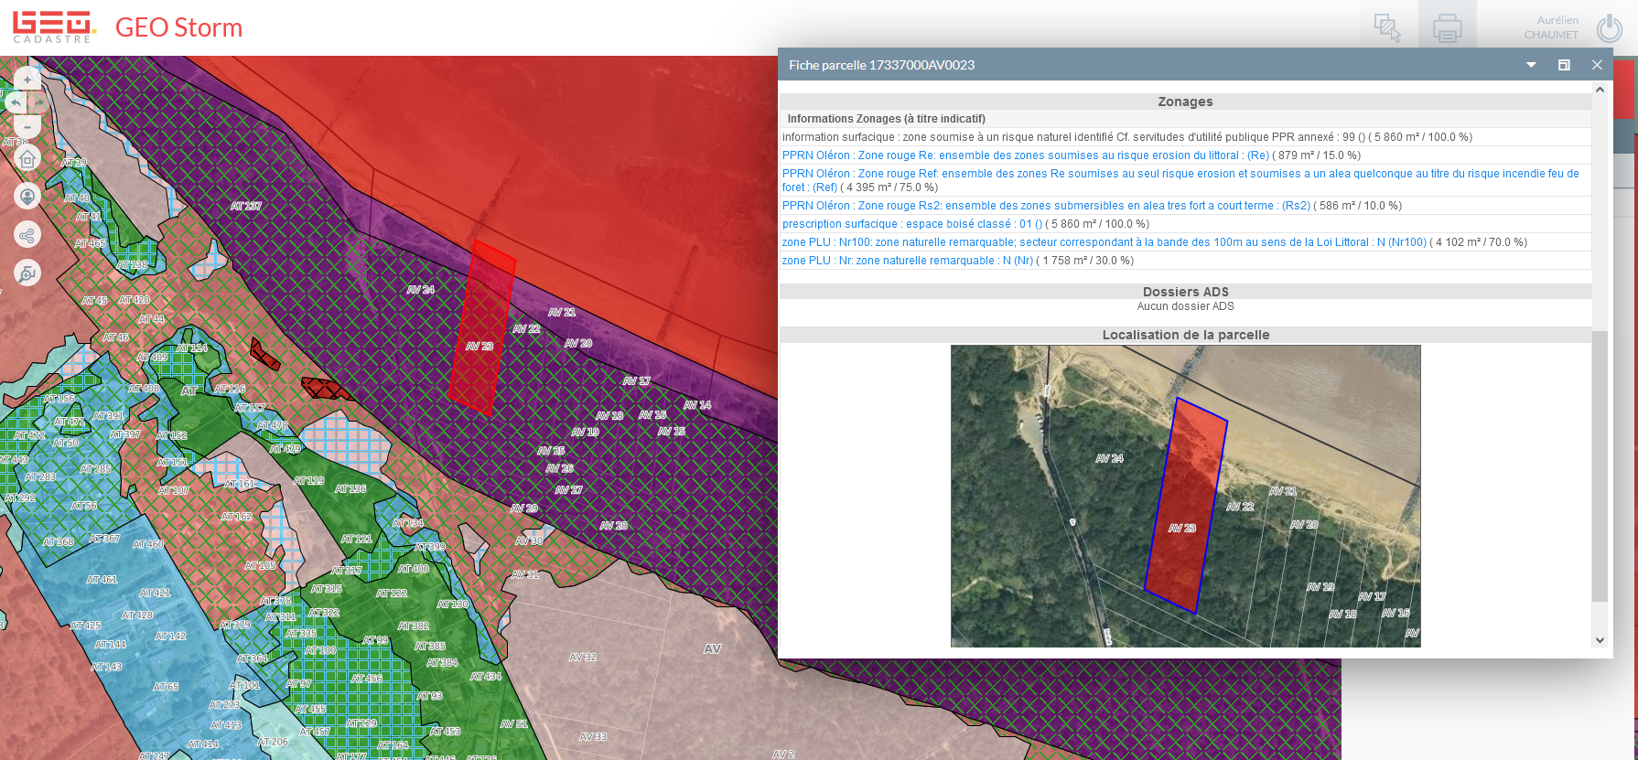Go forward to the next map view

pyautogui.click(x=39, y=102)
